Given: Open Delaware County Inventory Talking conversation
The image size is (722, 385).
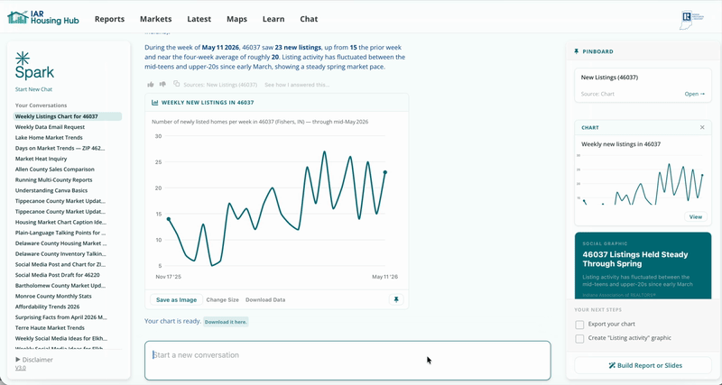Looking at the screenshot, I should tap(60, 254).
